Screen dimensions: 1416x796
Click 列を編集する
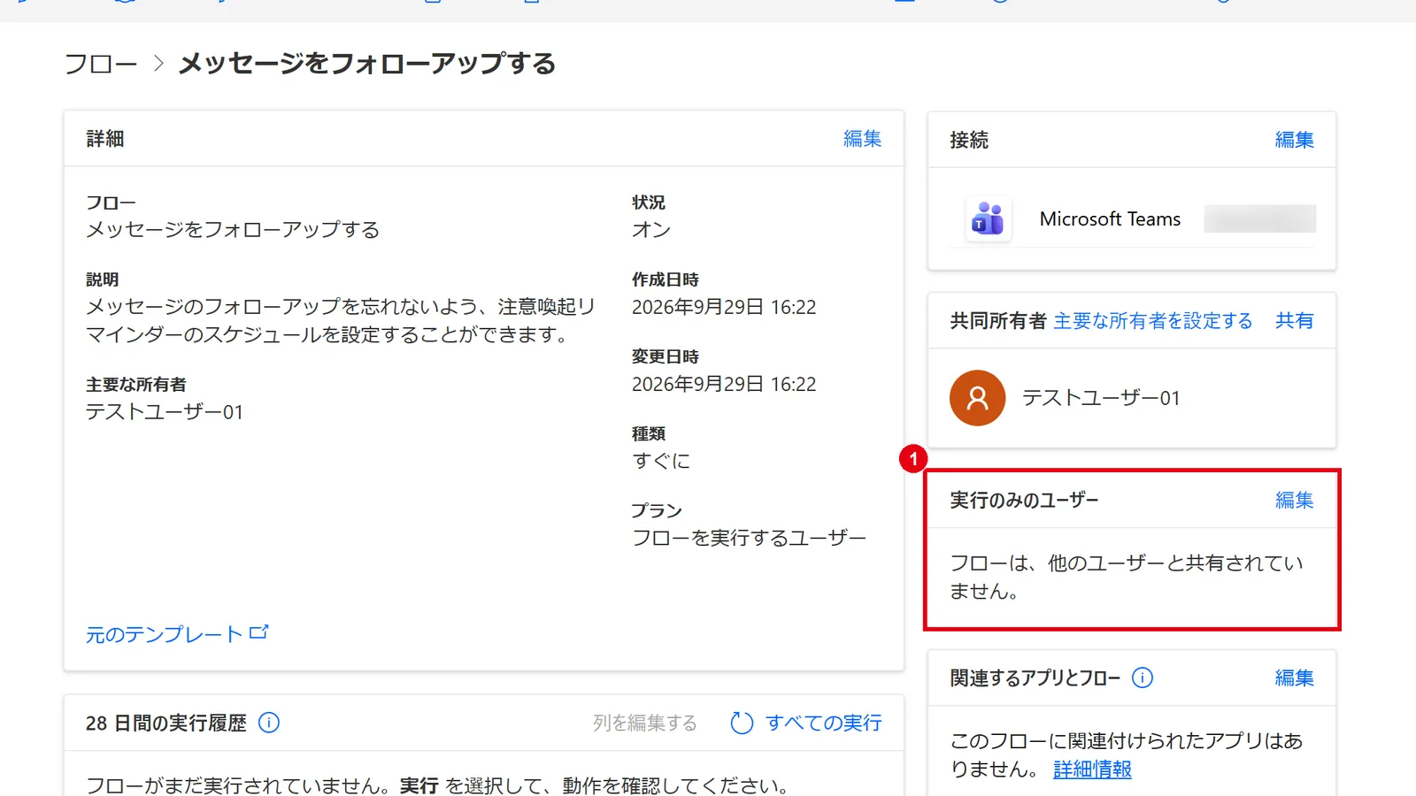click(x=644, y=723)
